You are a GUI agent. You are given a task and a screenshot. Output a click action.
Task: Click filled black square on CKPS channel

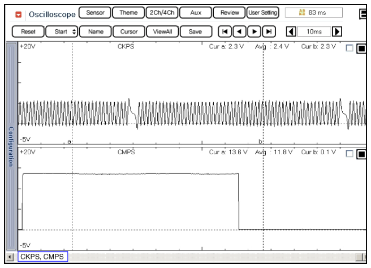point(362,48)
